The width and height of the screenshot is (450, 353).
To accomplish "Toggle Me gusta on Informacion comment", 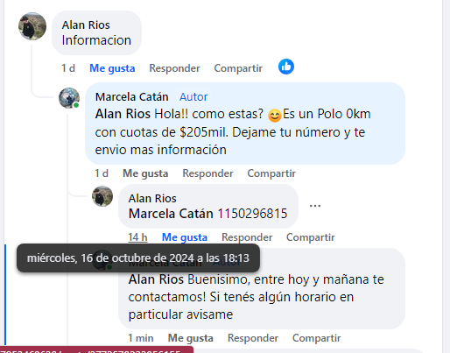I will point(112,68).
